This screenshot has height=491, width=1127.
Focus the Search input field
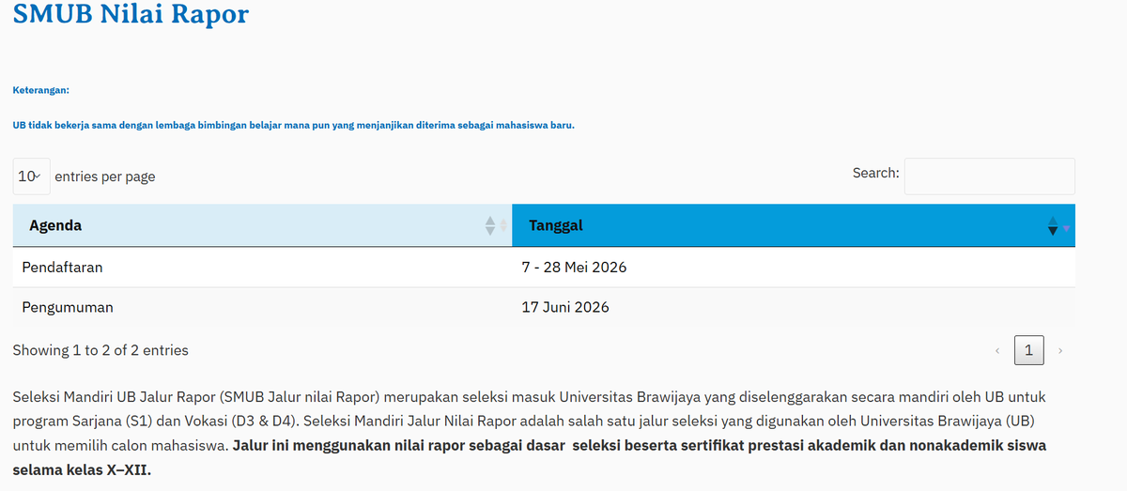(989, 176)
